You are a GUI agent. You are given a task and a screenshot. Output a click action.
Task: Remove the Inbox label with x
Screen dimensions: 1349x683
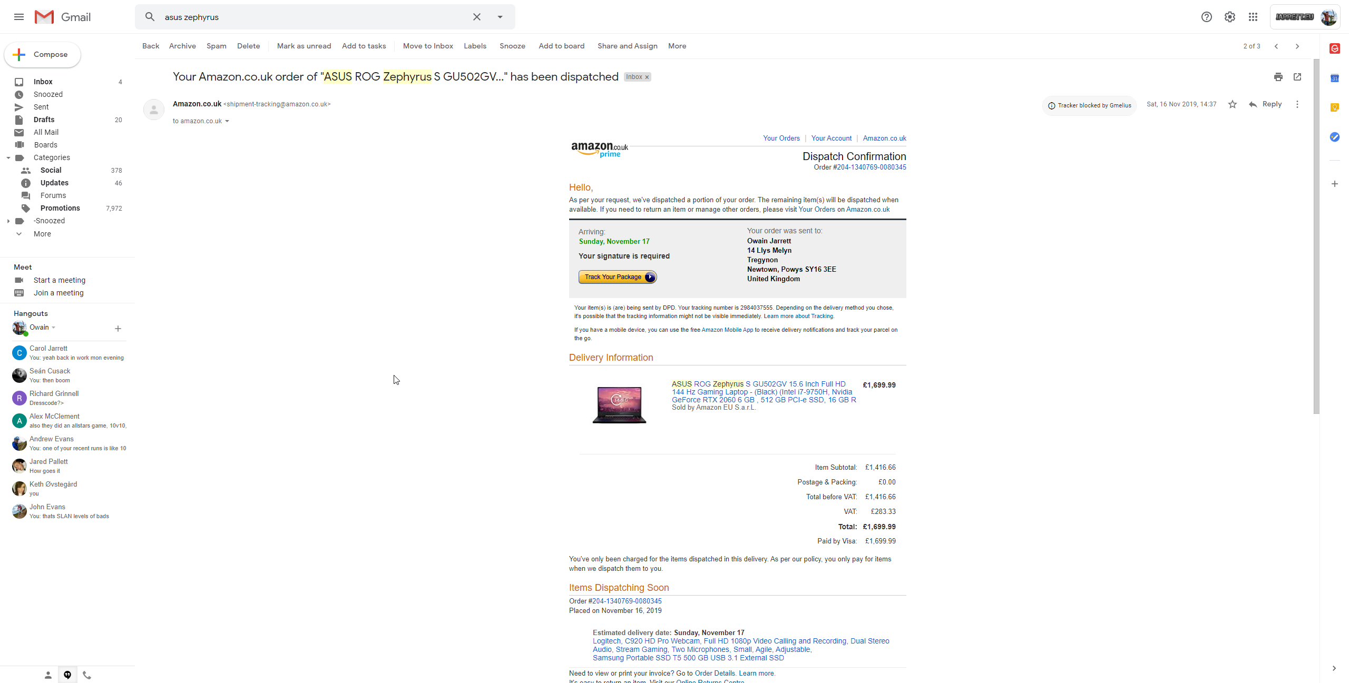click(647, 77)
